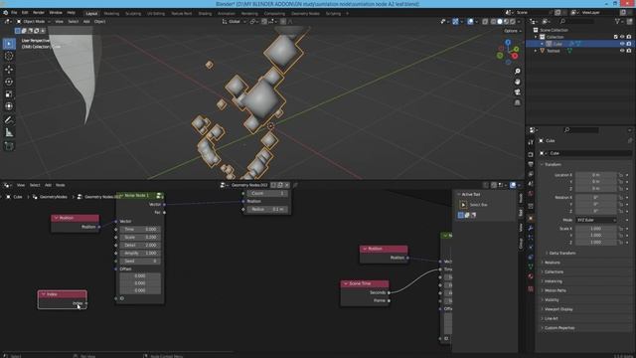Enable solid viewport shading mode

point(500,22)
